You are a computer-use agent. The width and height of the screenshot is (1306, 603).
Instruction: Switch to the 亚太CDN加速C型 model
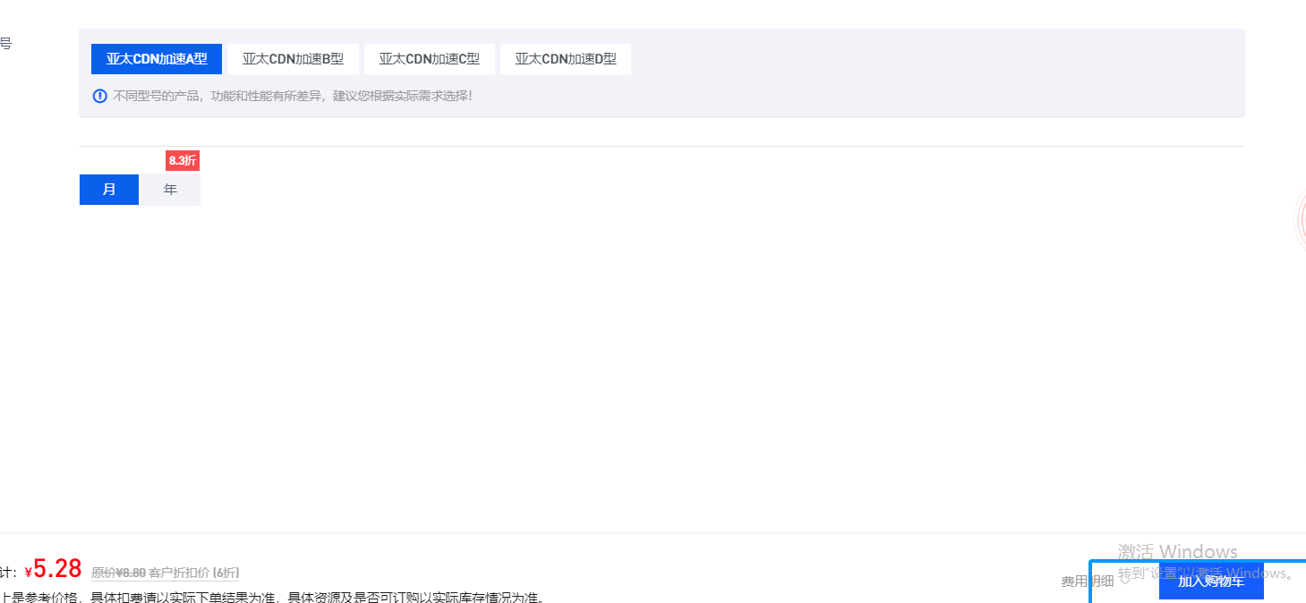click(x=429, y=59)
